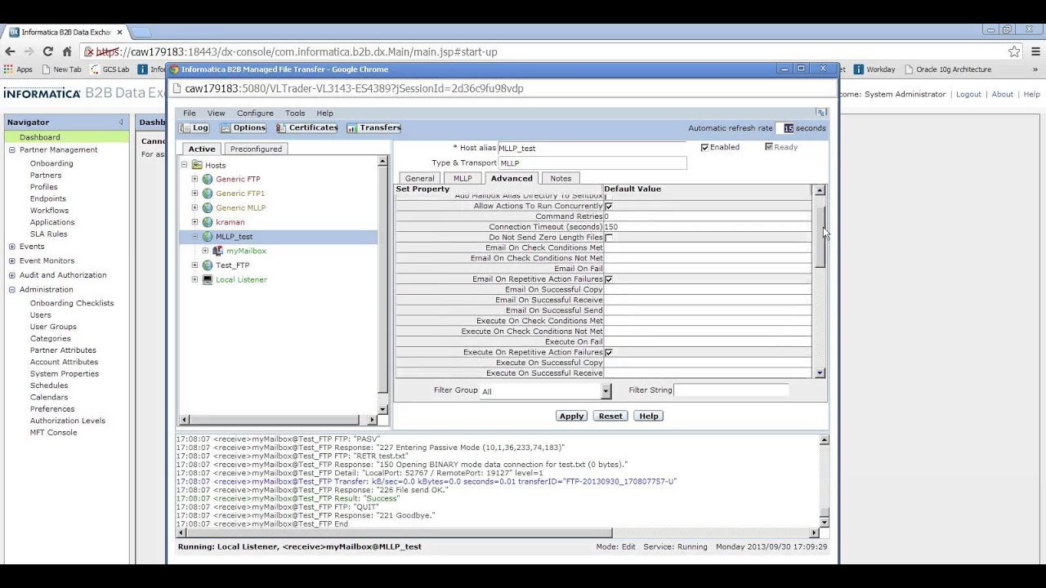Click the Local Listener computer icon
This screenshot has width=1046, height=588.
[x=208, y=279]
